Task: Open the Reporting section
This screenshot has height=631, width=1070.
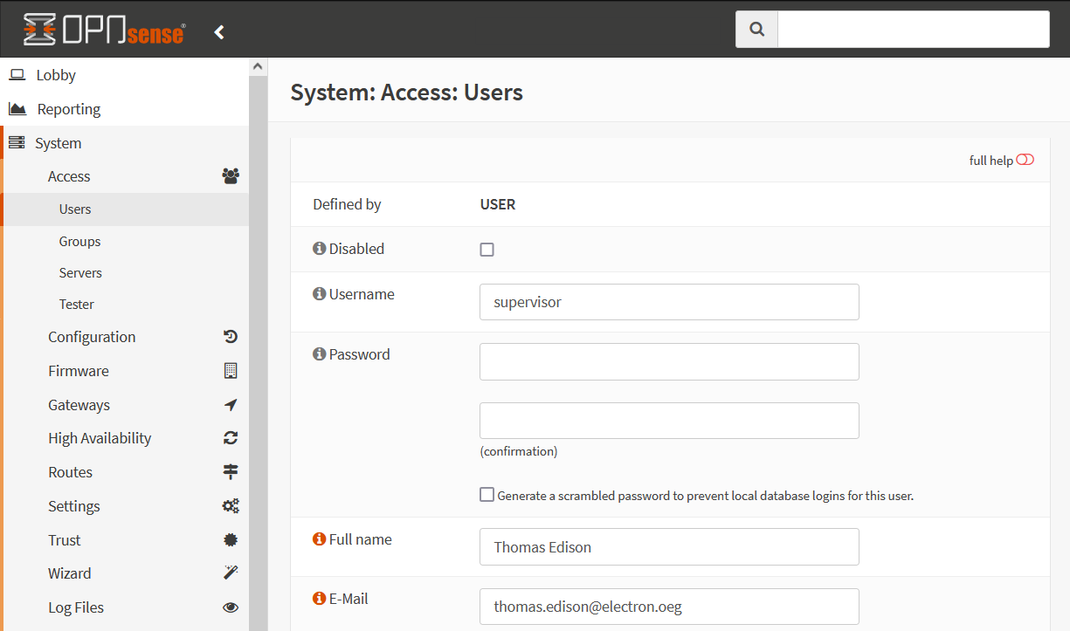Action: pos(68,109)
